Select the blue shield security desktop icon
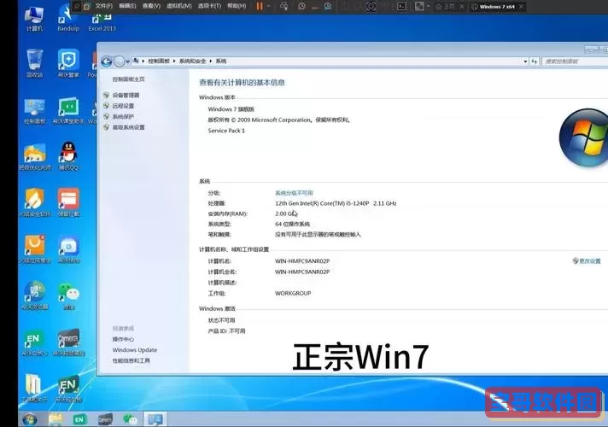The height and width of the screenshot is (427, 608). (x=68, y=63)
